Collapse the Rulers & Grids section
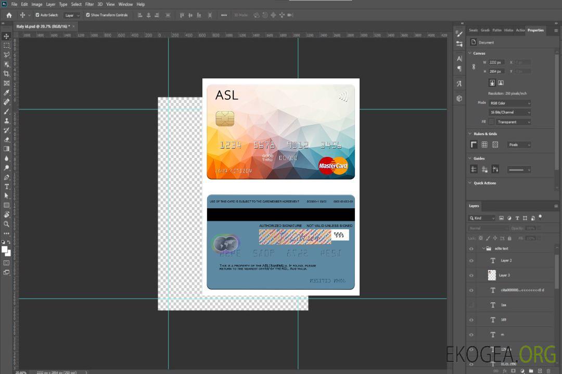562x374 pixels. 470,134
